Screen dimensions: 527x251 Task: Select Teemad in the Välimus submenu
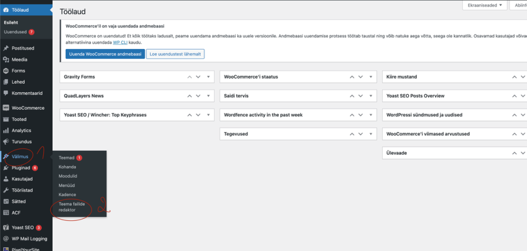(66, 158)
